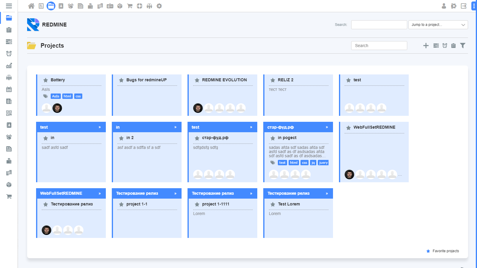Open the hamburger menu at top left

(x=9, y=6)
